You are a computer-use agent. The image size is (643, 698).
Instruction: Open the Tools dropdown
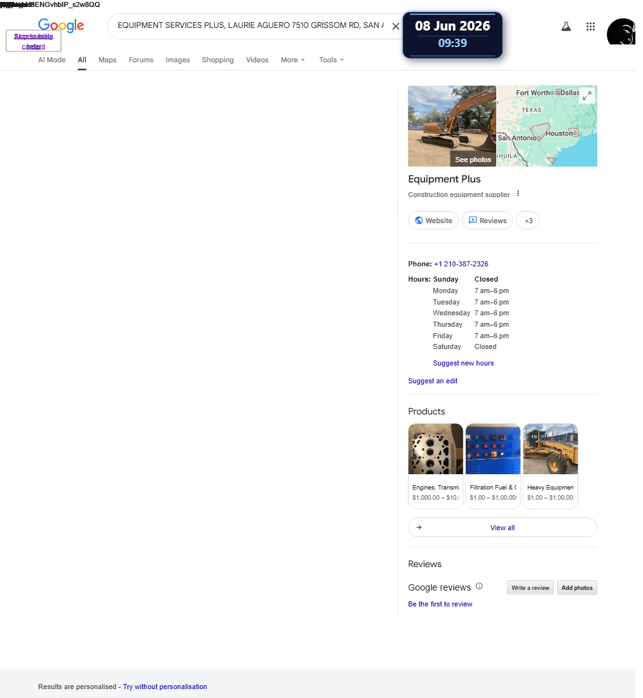332,60
